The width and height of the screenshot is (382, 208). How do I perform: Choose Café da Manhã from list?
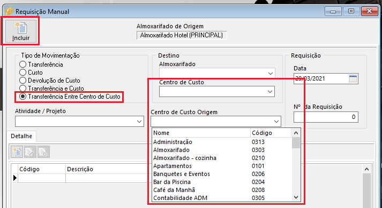coord(222,190)
